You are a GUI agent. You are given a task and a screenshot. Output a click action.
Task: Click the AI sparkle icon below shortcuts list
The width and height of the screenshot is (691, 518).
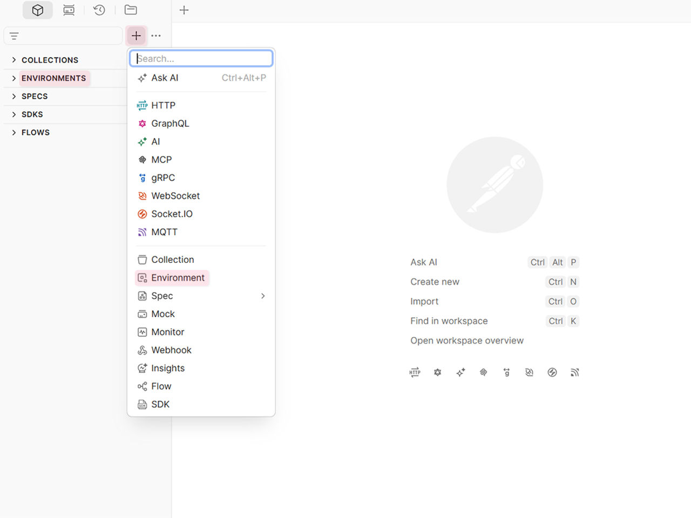tap(460, 372)
